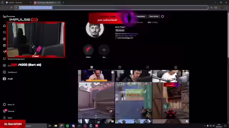Switch to the saved posts tab
Viewport: 229px width, 128px height.
click(x=148, y=67)
